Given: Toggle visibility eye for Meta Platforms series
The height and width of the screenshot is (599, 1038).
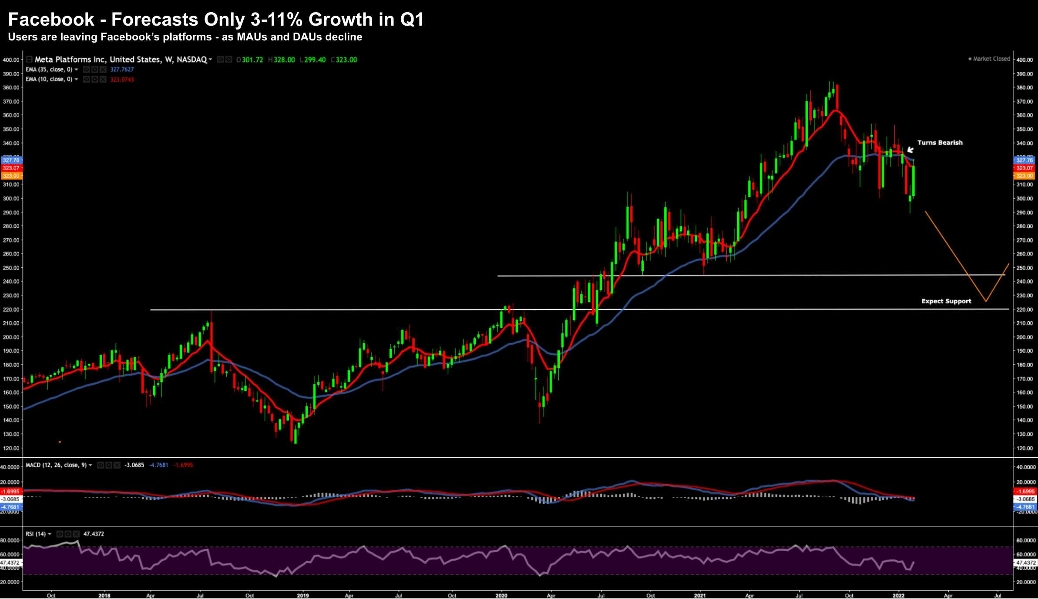Looking at the screenshot, I should (221, 60).
